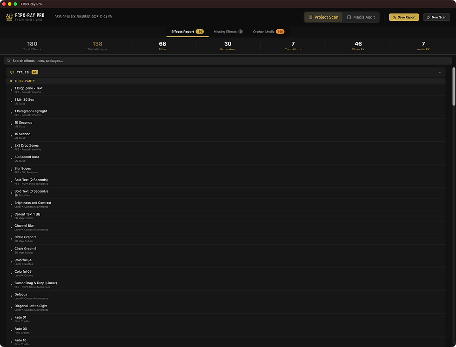Click the search effects input field

[228, 61]
